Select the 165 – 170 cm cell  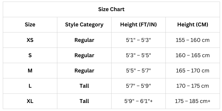click(193, 70)
